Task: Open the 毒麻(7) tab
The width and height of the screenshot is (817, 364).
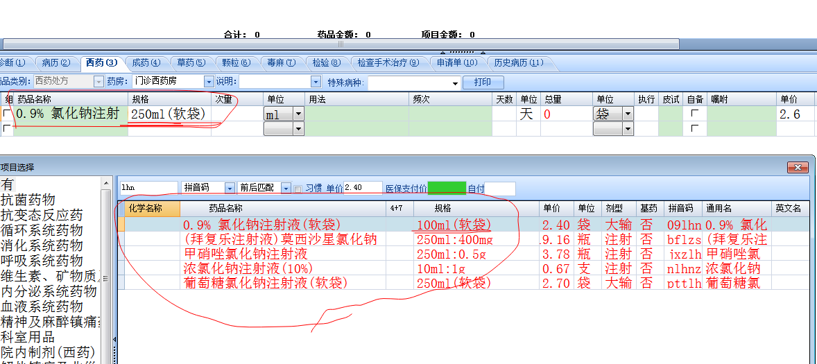Action: [282, 63]
